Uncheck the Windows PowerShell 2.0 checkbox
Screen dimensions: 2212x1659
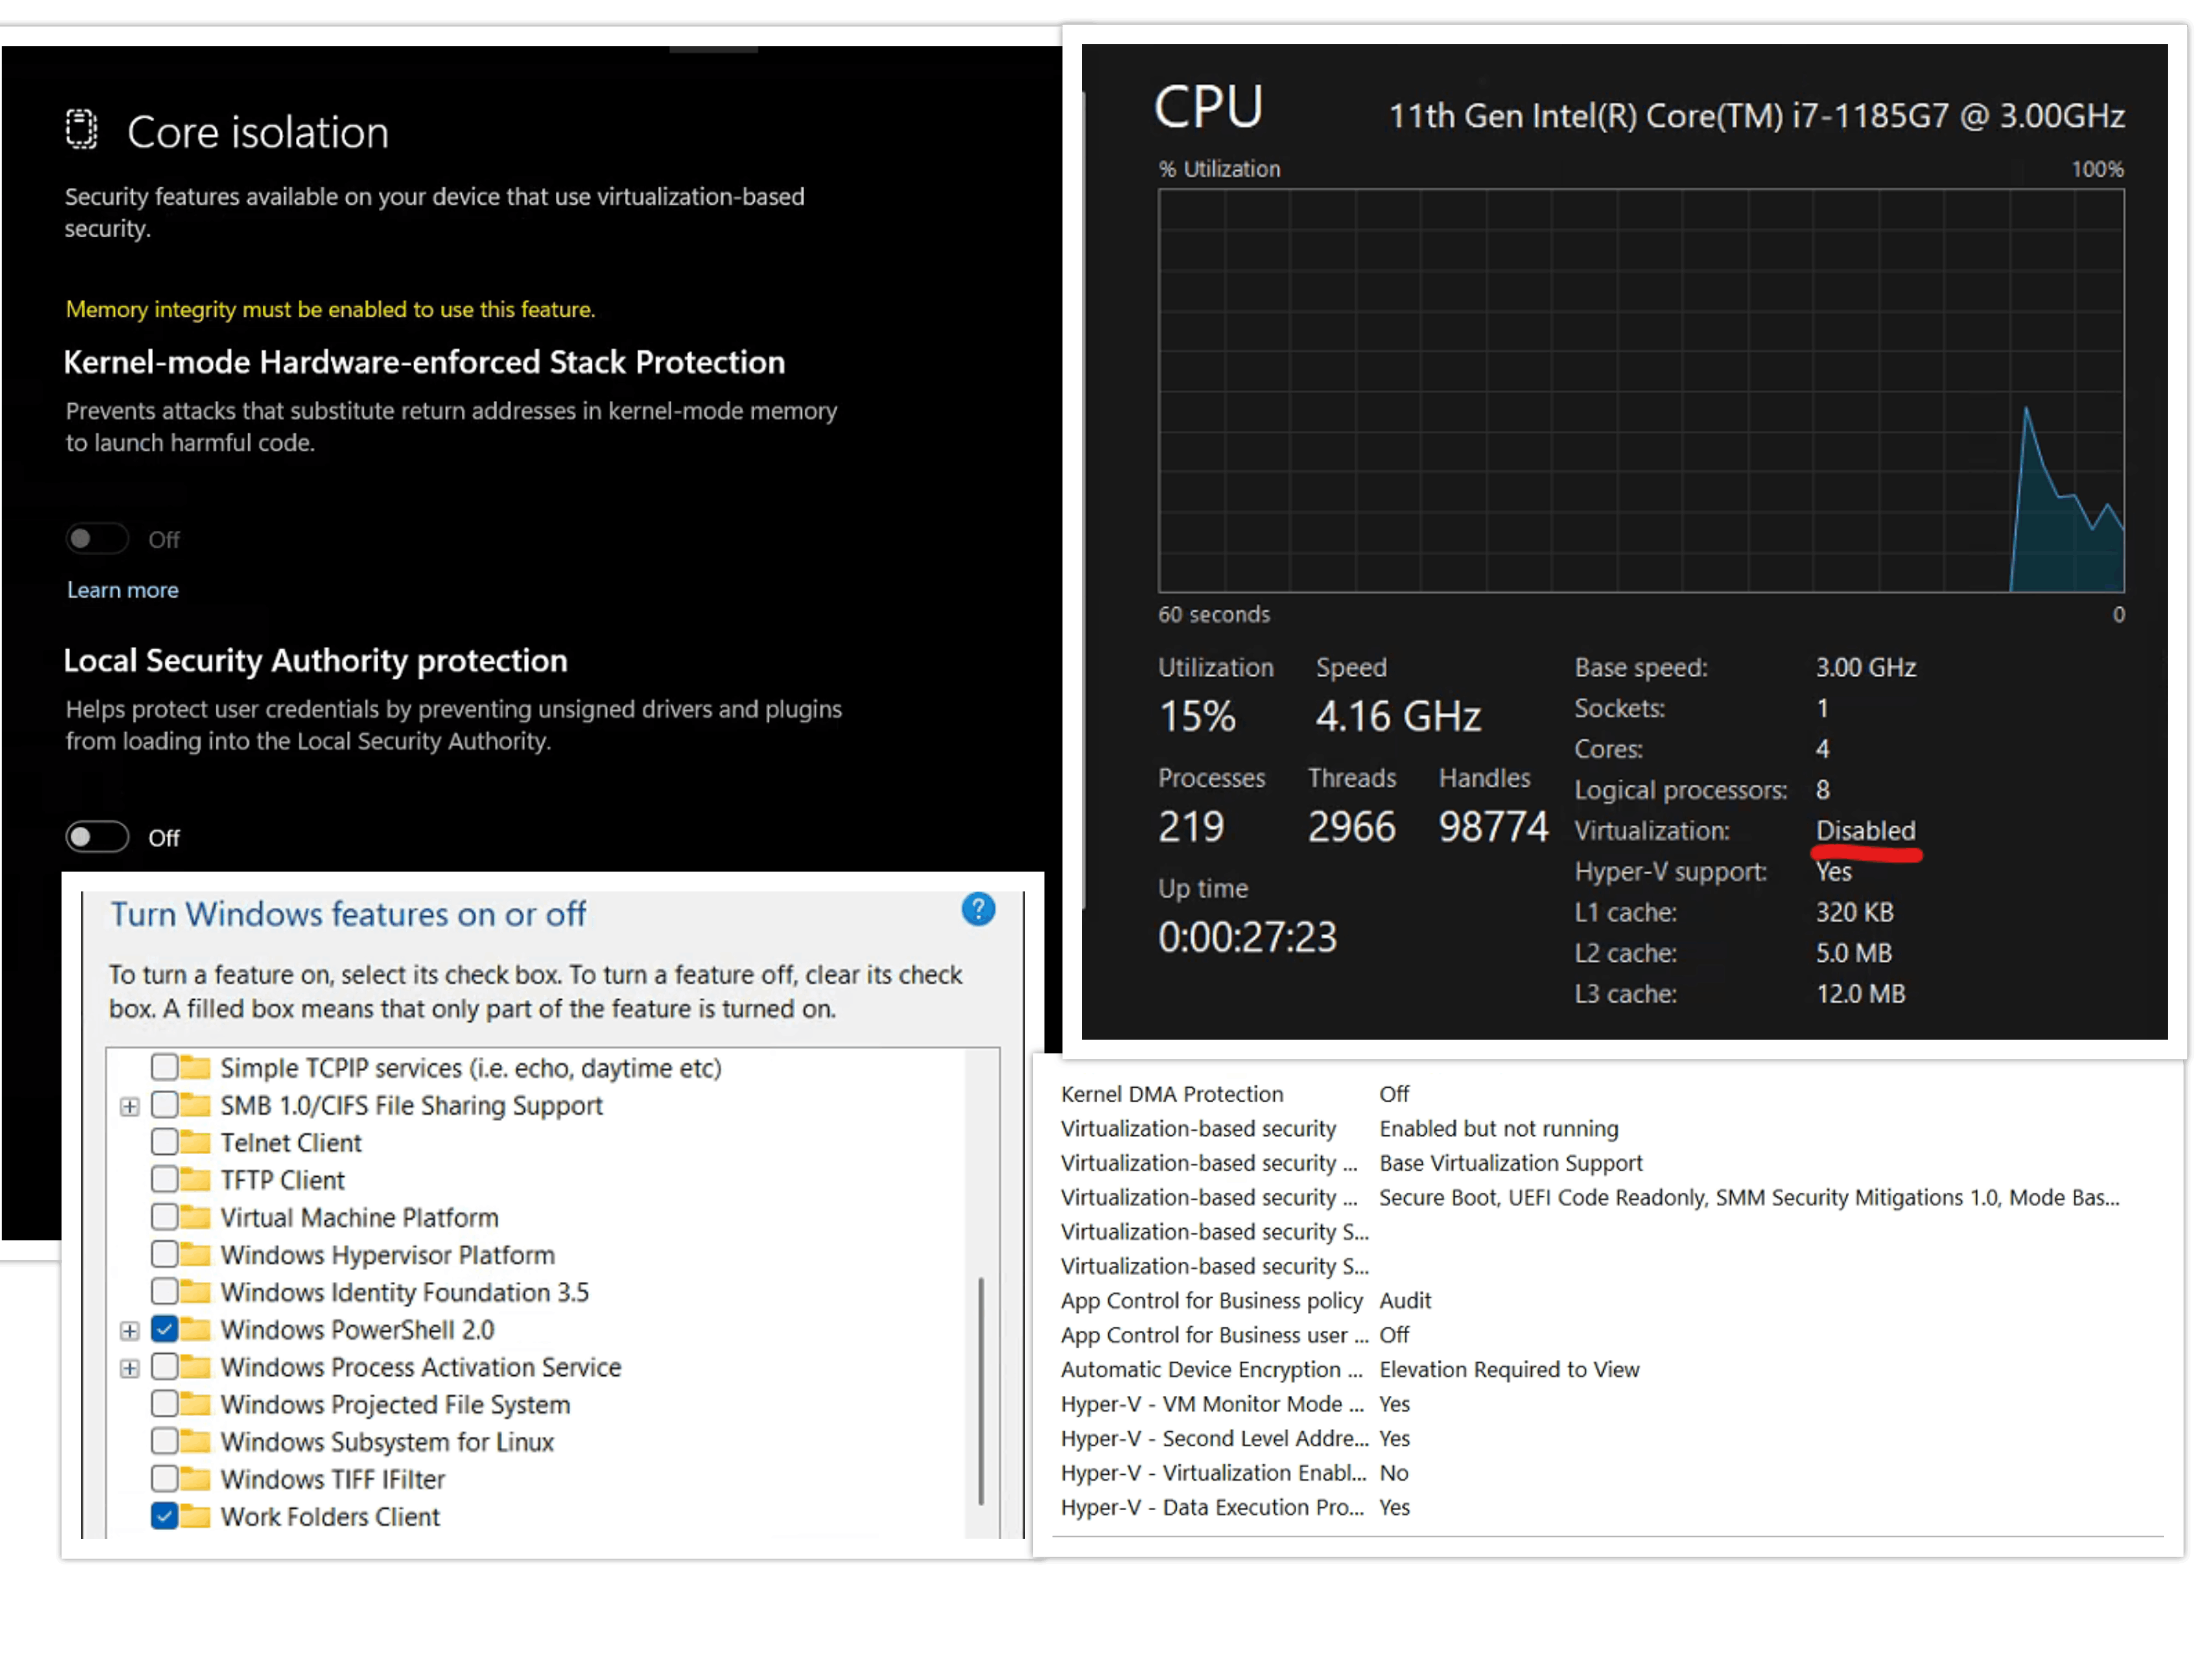tap(164, 1329)
